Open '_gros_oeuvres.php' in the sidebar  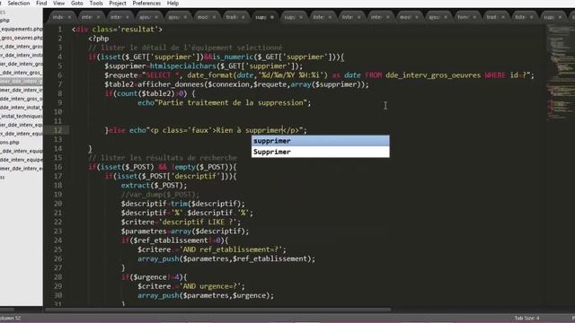coord(22,38)
